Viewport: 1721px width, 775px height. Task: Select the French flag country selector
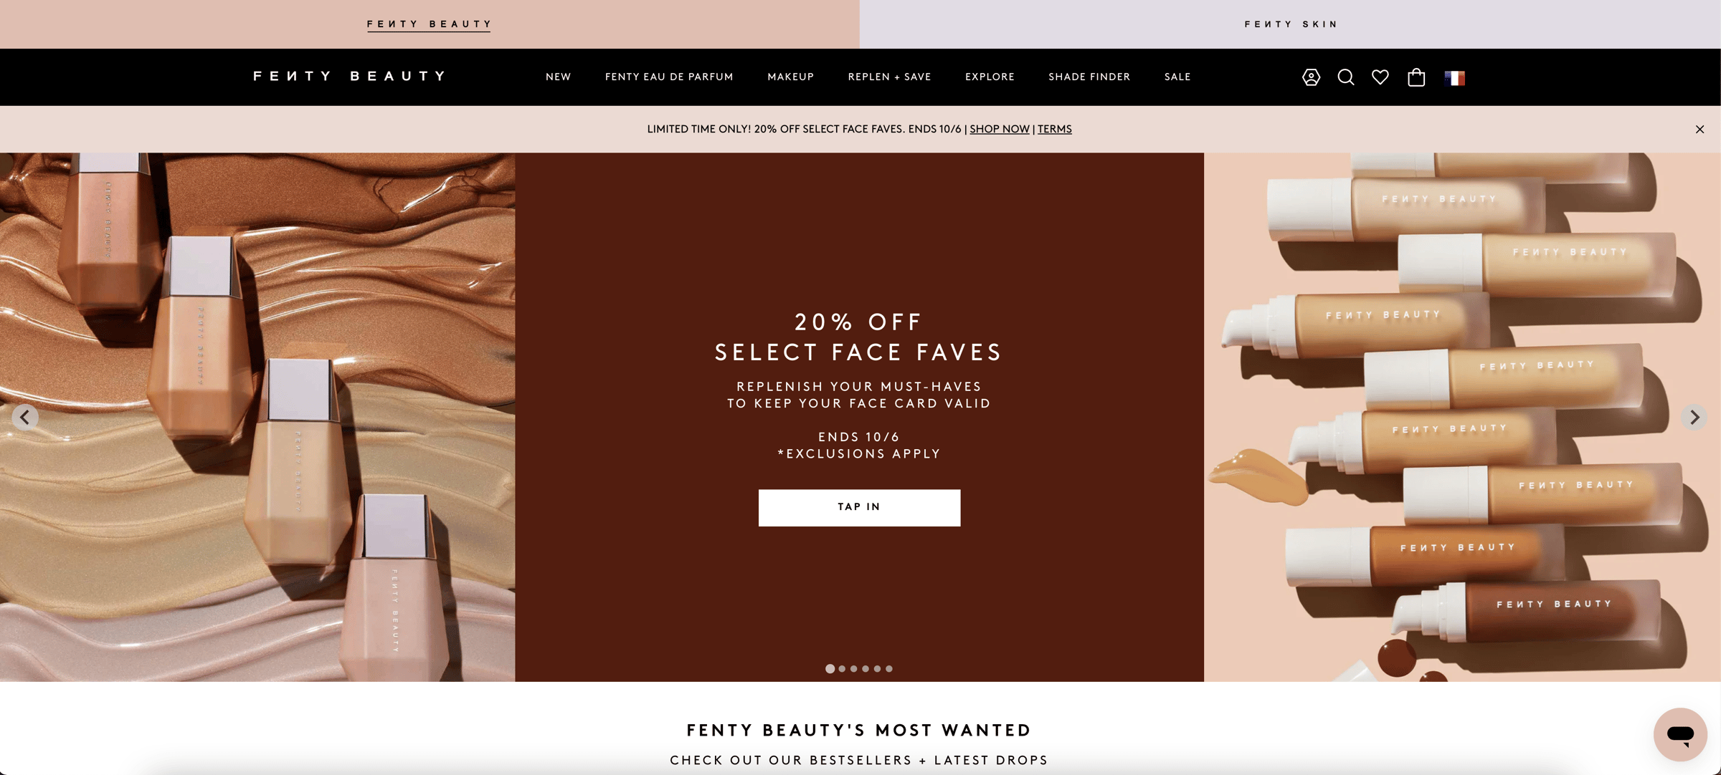point(1455,78)
